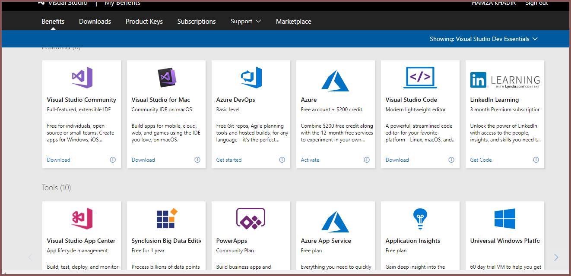
Task: Download Visual Studio Code
Action: tap(397, 160)
